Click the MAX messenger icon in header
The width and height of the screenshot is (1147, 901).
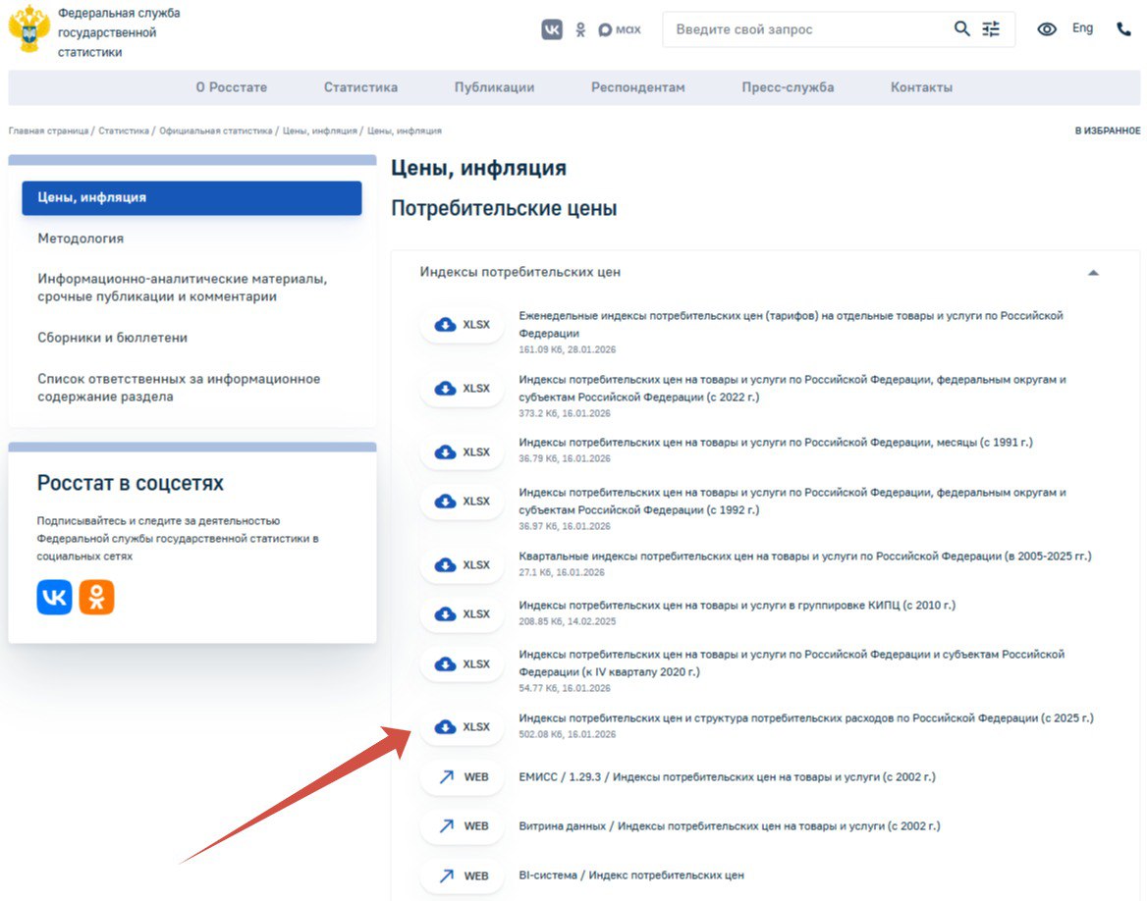[x=620, y=29]
